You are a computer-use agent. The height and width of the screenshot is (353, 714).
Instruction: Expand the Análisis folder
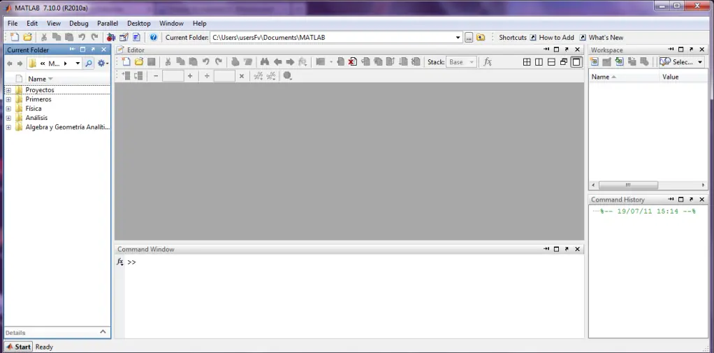point(8,118)
